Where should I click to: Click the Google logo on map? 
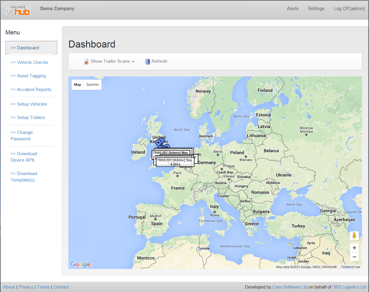click(x=80, y=264)
